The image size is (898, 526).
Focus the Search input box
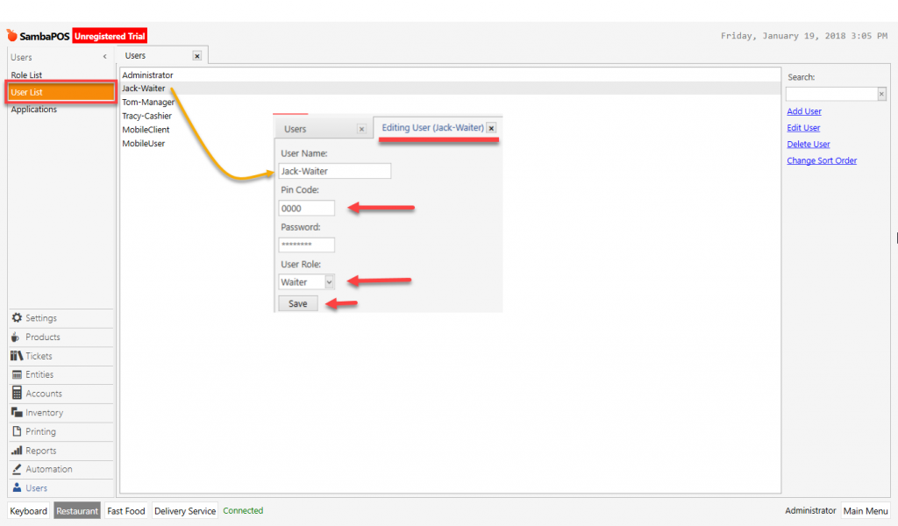[831, 94]
